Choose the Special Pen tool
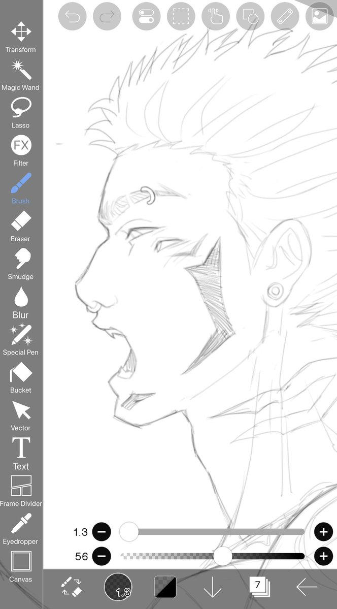 21,340
